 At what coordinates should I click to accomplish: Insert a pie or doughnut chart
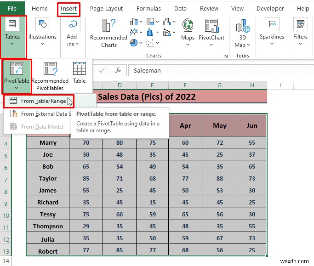(134, 43)
